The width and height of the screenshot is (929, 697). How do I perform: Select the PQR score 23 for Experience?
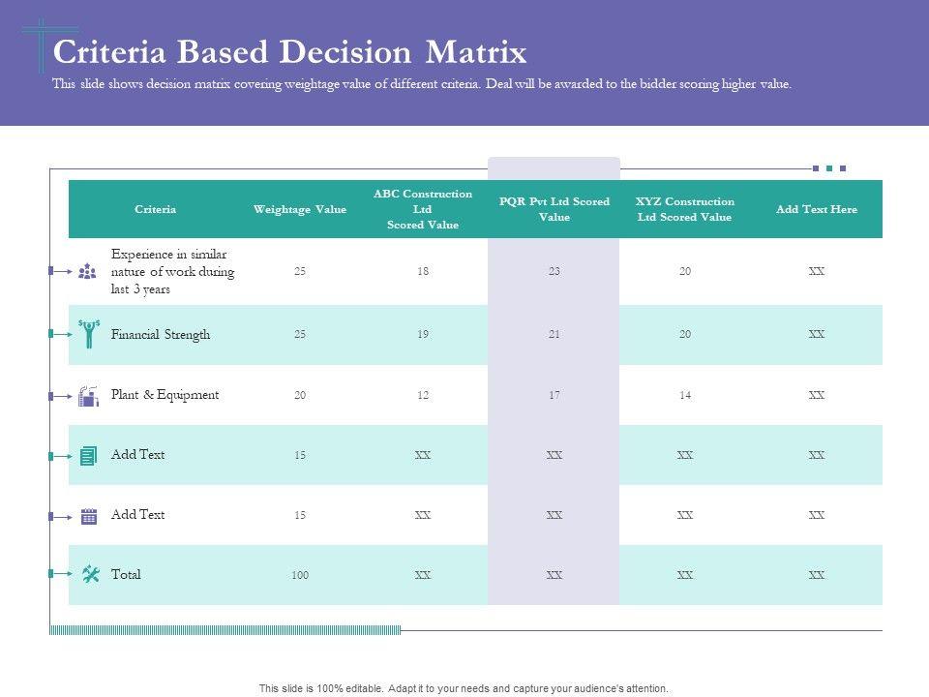tap(554, 272)
